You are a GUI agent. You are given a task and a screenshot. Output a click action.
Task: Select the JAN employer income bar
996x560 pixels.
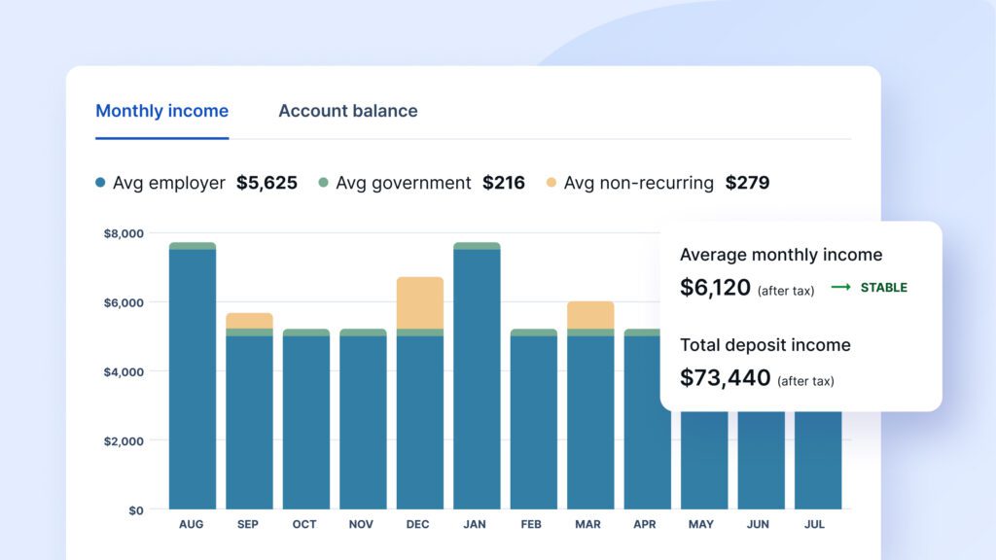coord(477,379)
